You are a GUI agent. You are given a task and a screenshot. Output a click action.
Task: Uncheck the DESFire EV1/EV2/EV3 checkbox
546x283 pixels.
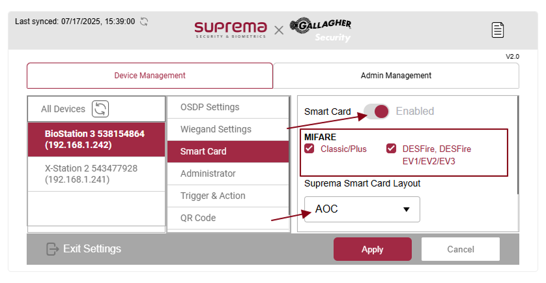pos(392,149)
